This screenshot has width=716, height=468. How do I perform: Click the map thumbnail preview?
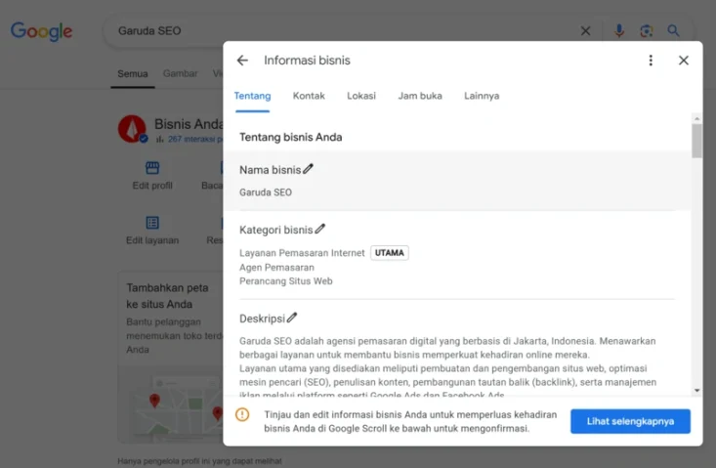click(170, 404)
